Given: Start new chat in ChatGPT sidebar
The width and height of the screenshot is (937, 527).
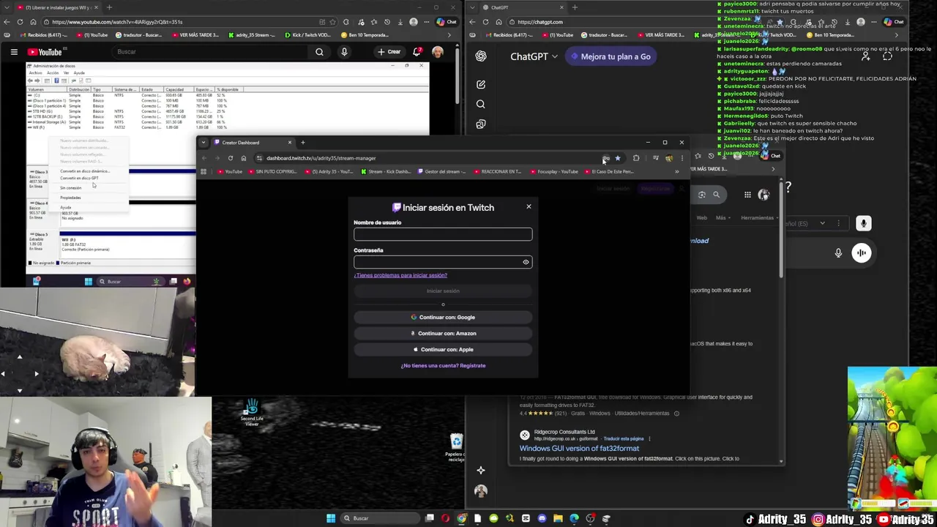Looking at the screenshot, I should click(x=481, y=85).
